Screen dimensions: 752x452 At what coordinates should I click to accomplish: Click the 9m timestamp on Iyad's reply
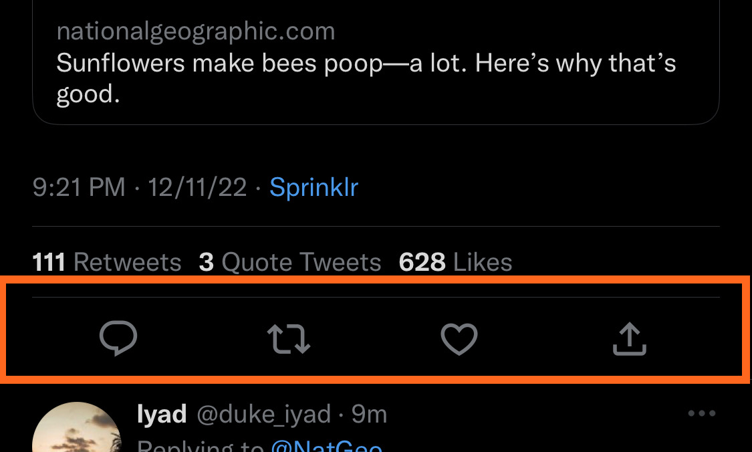(370, 415)
